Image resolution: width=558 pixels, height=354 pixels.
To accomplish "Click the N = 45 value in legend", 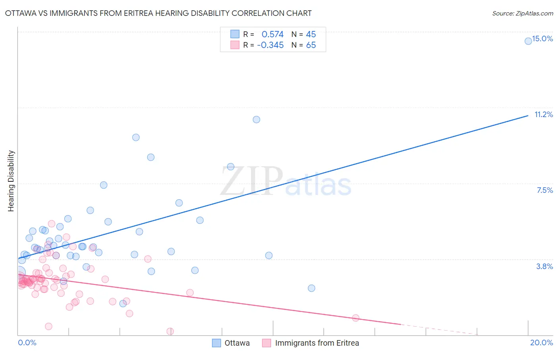I will pos(304,34).
